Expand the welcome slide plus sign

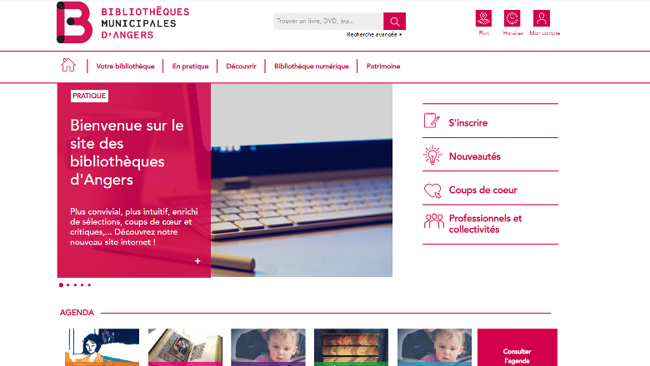pos(197,261)
